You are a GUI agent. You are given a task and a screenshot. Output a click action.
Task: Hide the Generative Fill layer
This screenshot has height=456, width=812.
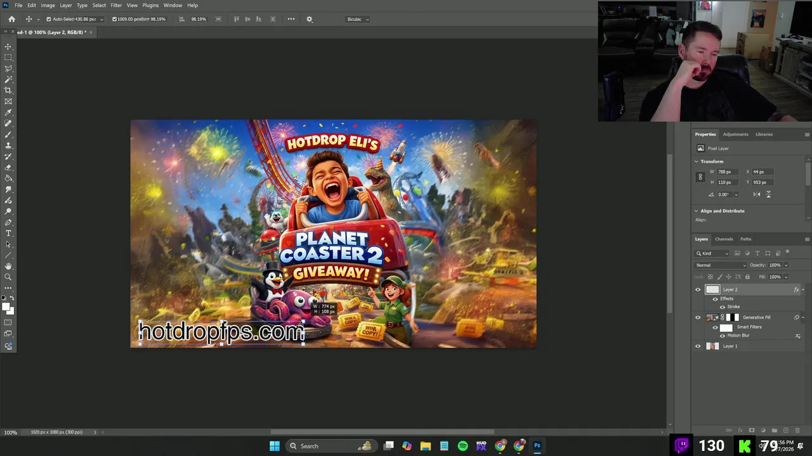pyautogui.click(x=698, y=318)
